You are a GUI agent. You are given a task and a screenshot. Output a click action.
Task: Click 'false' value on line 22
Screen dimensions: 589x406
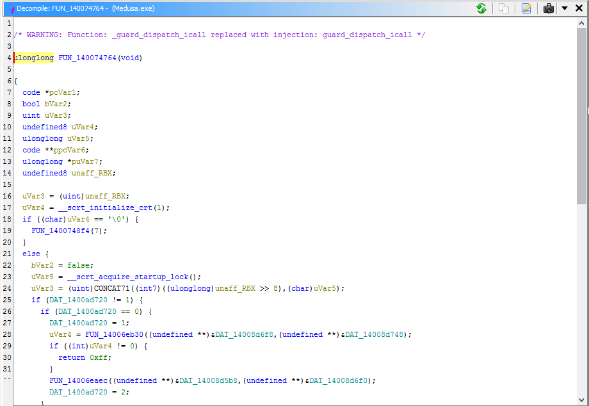pos(78,265)
